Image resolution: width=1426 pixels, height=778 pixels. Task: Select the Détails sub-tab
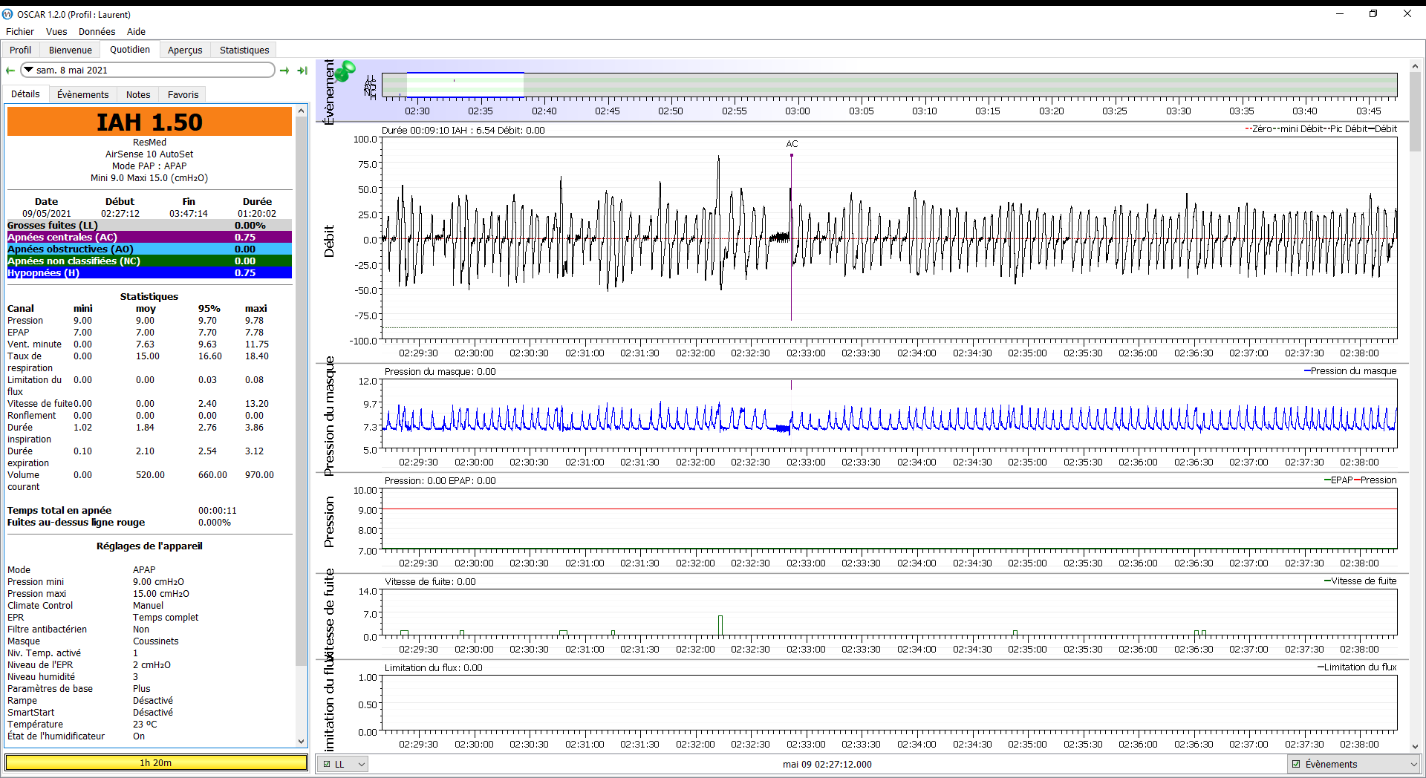point(26,94)
